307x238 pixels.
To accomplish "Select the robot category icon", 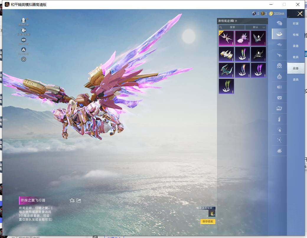I will (x=279, y=76).
